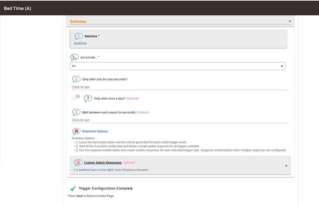Open the 'are turned' on dropdown
Image resolution: width=319 pixels, height=204 pixels.
point(177,66)
